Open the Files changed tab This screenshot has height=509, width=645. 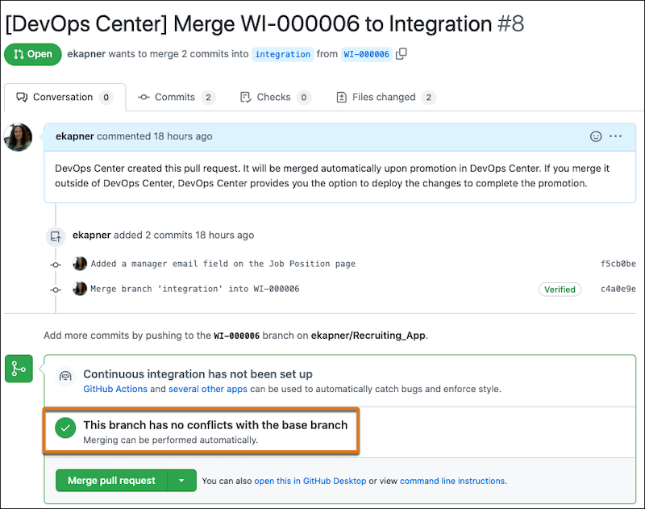tap(379, 97)
